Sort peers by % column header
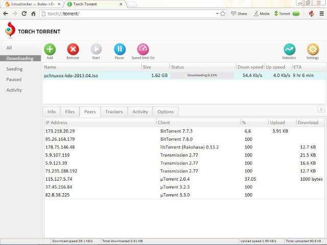 coord(254,123)
